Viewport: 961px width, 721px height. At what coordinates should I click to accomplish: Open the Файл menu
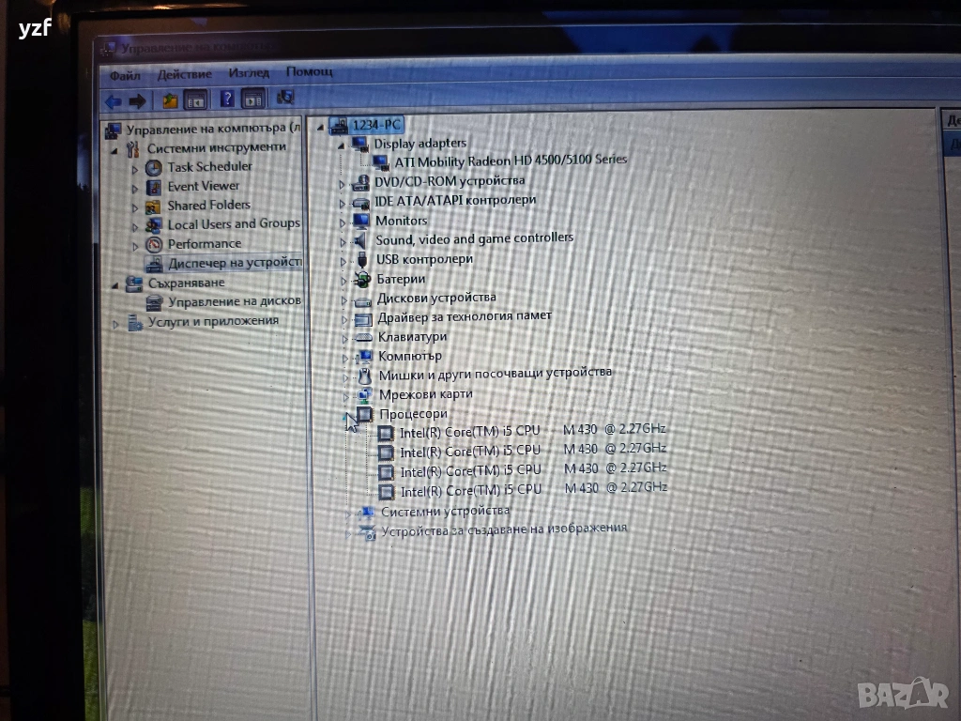point(125,74)
